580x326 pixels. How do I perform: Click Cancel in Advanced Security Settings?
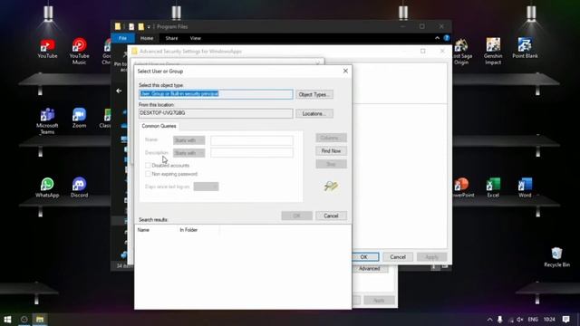(398, 257)
